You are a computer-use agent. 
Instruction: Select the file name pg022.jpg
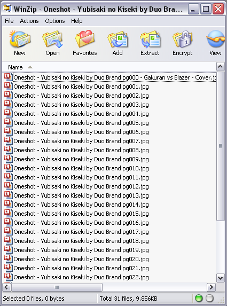pyautogui.click(x=81, y=277)
